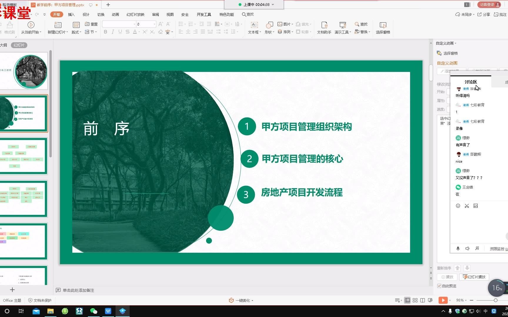
Task: Open the 形状 shapes tool
Action: pyautogui.click(x=268, y=28)
